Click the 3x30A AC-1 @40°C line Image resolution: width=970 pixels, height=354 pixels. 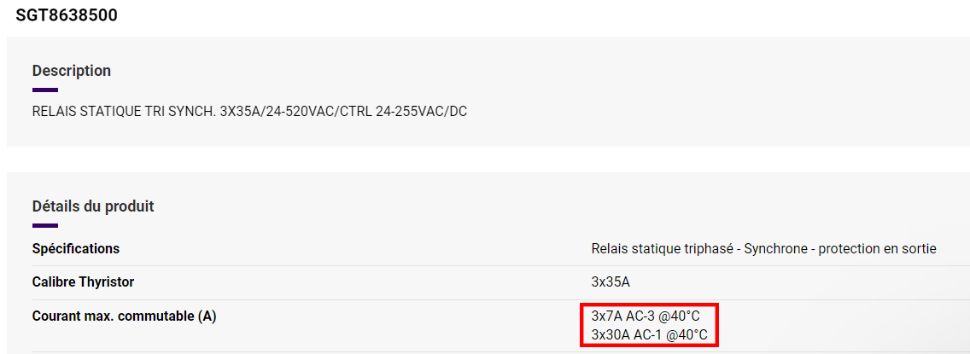[x=649, y=335]
